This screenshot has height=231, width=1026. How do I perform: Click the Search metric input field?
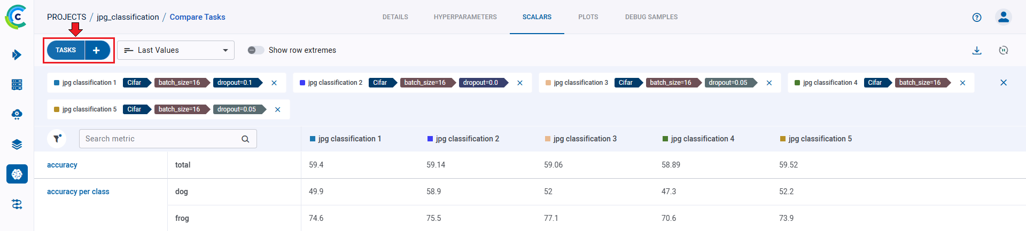pyautogui.click(x=160, y=139)
